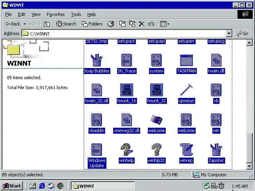Select the Soap Bubbles file icon
The image size is (255, 191).
96,60
